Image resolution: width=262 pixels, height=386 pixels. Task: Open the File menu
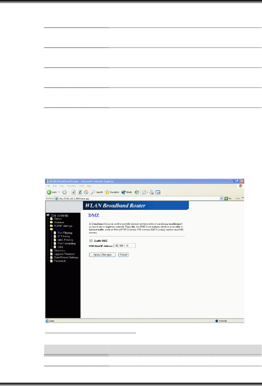[x=48, y=186]
